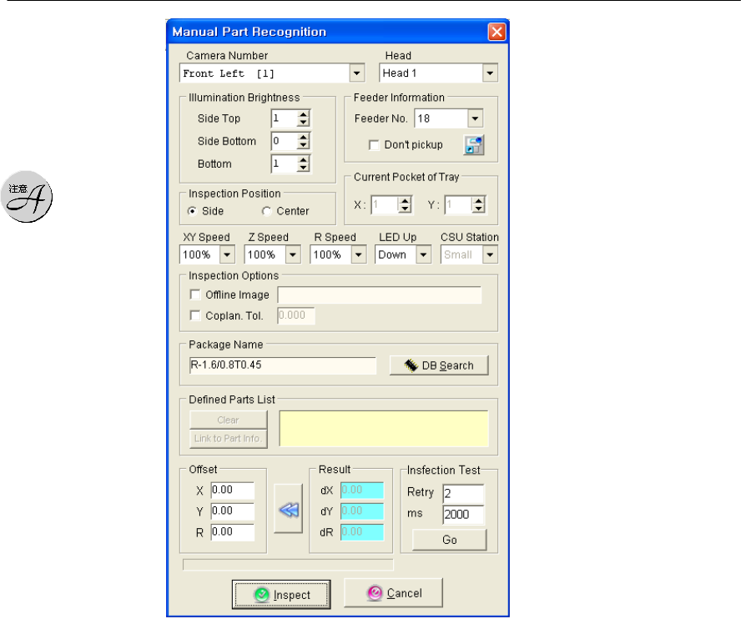Click the Defined Parts List box

click(384, 429)
